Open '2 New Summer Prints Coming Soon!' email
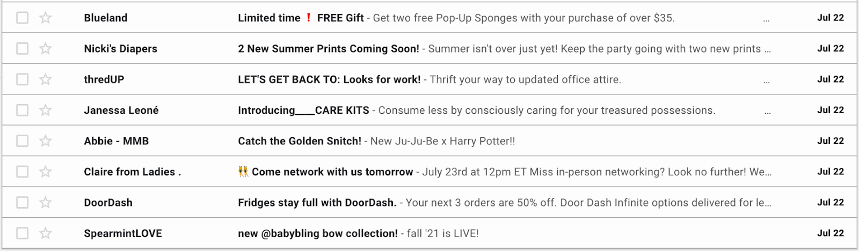The height and width of the screenshot is (251, 859). coord(328,49)
